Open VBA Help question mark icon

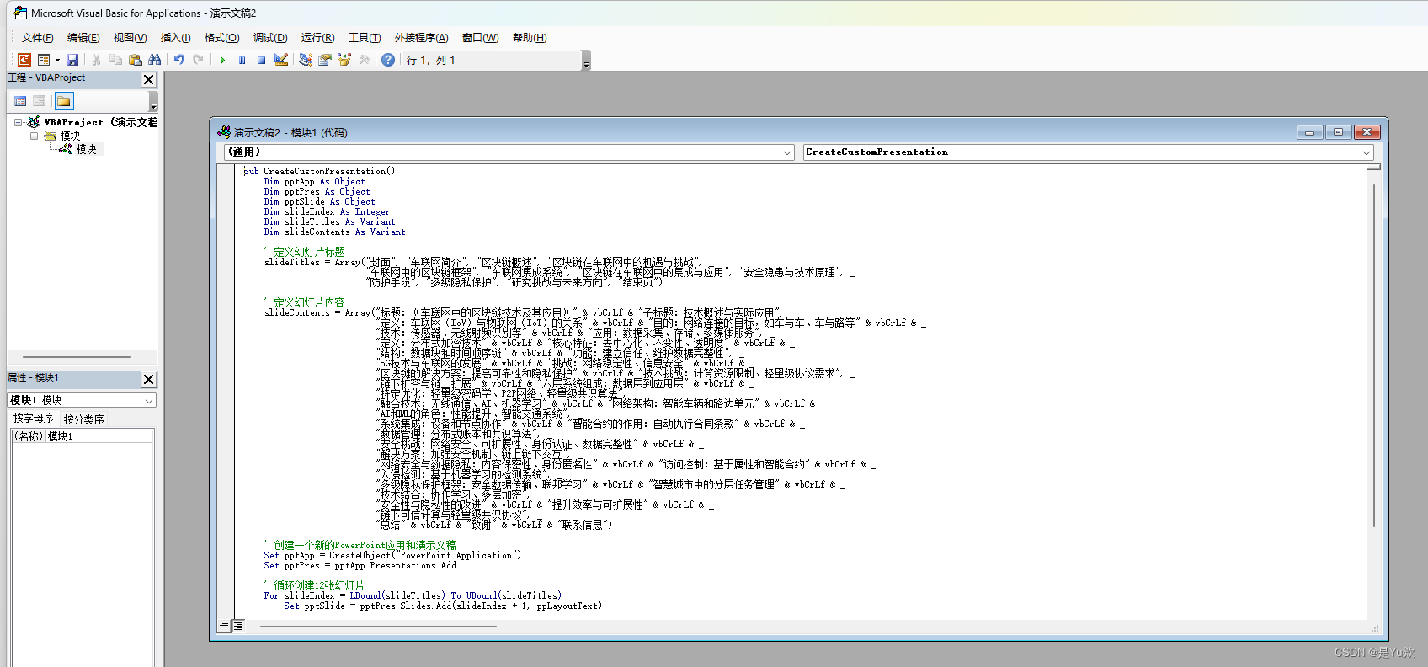click(387, 60)
